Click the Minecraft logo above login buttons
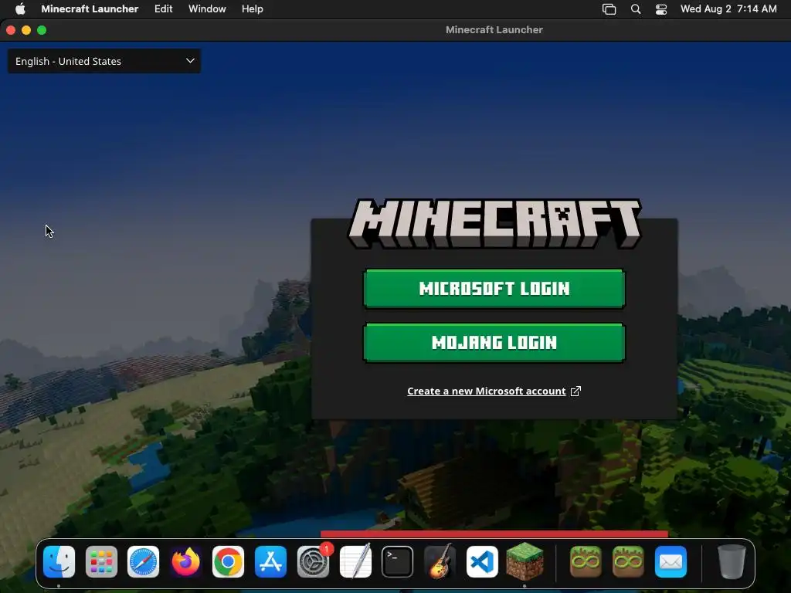 point(494,224)
